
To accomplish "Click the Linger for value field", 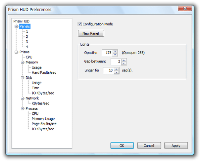I will point(109,70).
